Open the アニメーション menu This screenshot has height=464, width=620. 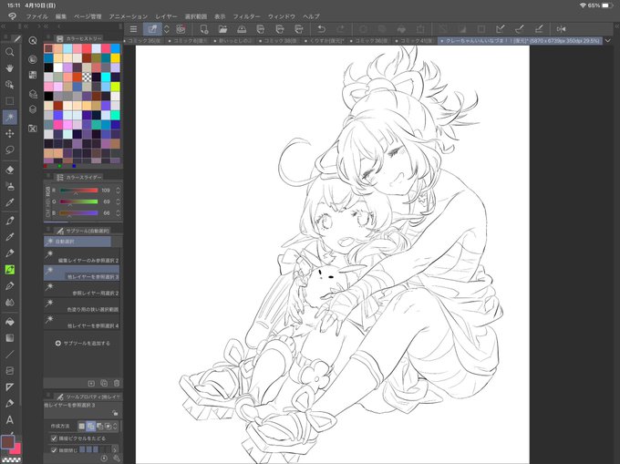click(129, 16)
